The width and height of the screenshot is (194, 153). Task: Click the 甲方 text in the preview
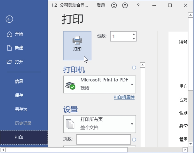click(x=183, y=86)
